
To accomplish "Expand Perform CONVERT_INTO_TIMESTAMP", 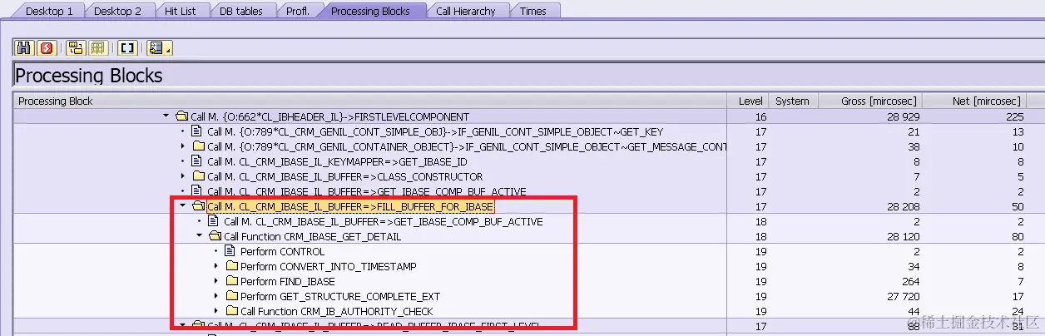I will tap(216, 266).
